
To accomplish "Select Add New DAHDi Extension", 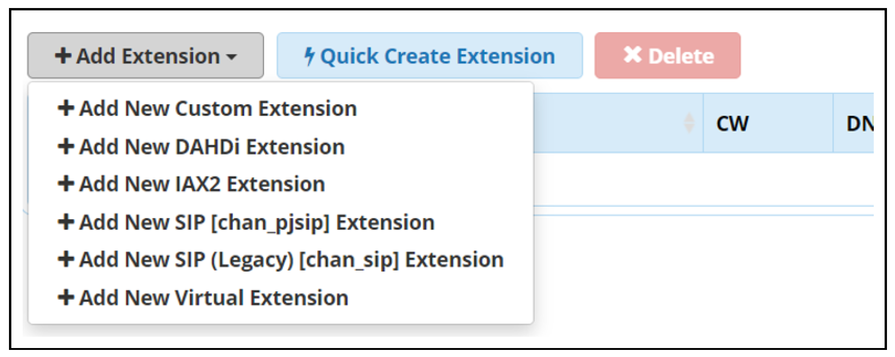I will [212, 147].
